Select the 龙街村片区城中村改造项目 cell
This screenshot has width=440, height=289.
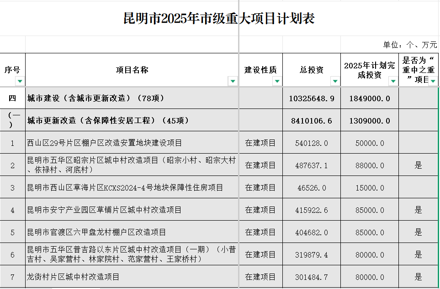pos(132,277)
